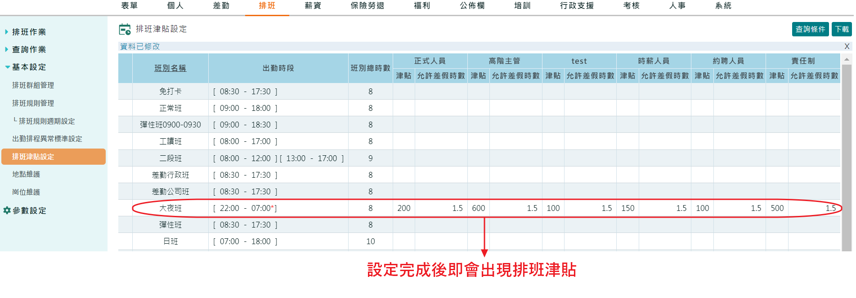
Task: Open the 差勤 top menu
Action: [x=221, y=6]
